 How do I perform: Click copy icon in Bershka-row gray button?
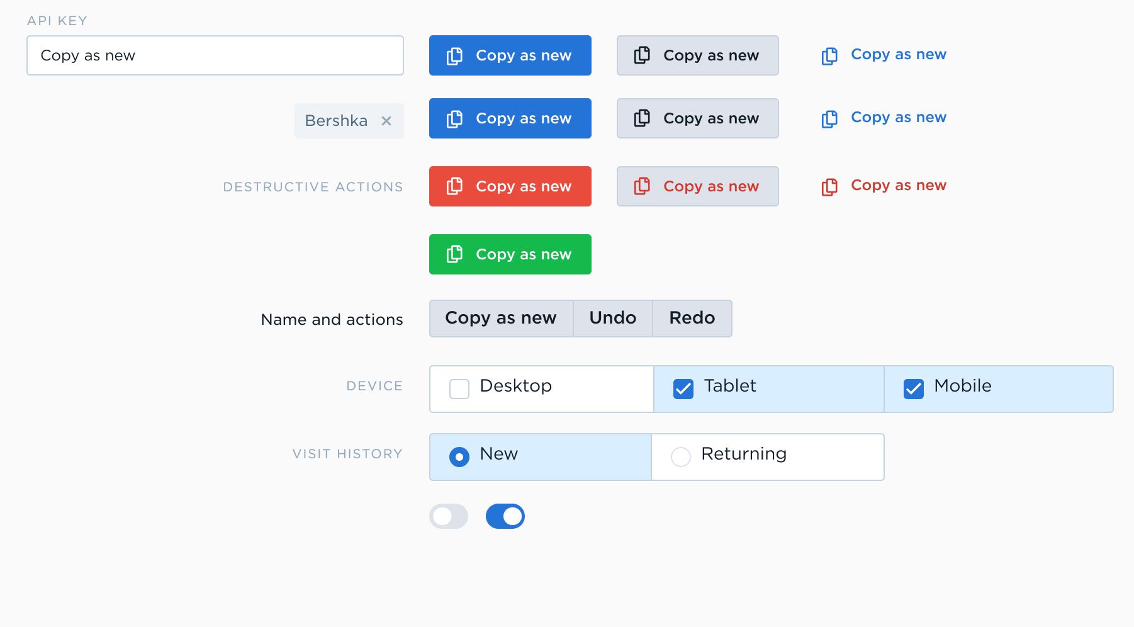642,118
